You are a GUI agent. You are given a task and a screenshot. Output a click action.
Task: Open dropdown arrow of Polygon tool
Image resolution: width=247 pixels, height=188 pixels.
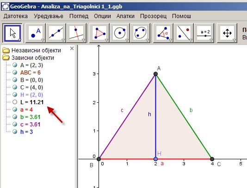pyautogui.click(x=106, y=40)
